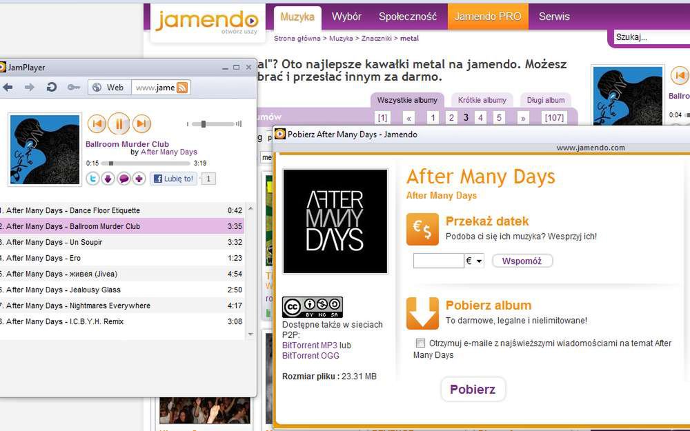Screen dimensions: 690x431
Task: Toggle the e-mail news checkbox
Action: coord(420,343)
